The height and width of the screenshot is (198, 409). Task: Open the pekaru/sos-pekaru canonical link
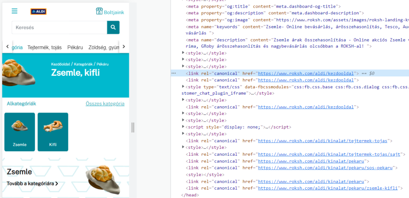click(x=325, y=168)
